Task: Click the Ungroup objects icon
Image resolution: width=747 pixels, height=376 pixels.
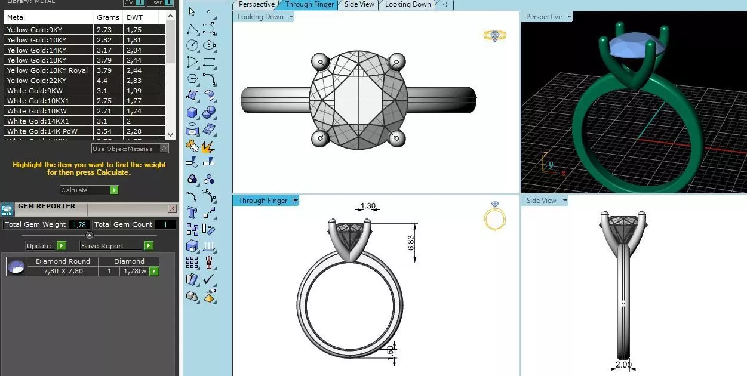Action: point(209,179)
